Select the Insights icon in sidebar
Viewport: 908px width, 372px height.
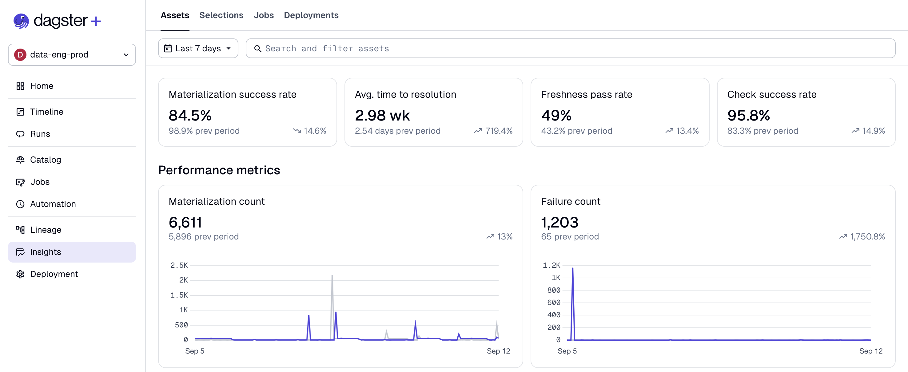(x=20, y=252)
